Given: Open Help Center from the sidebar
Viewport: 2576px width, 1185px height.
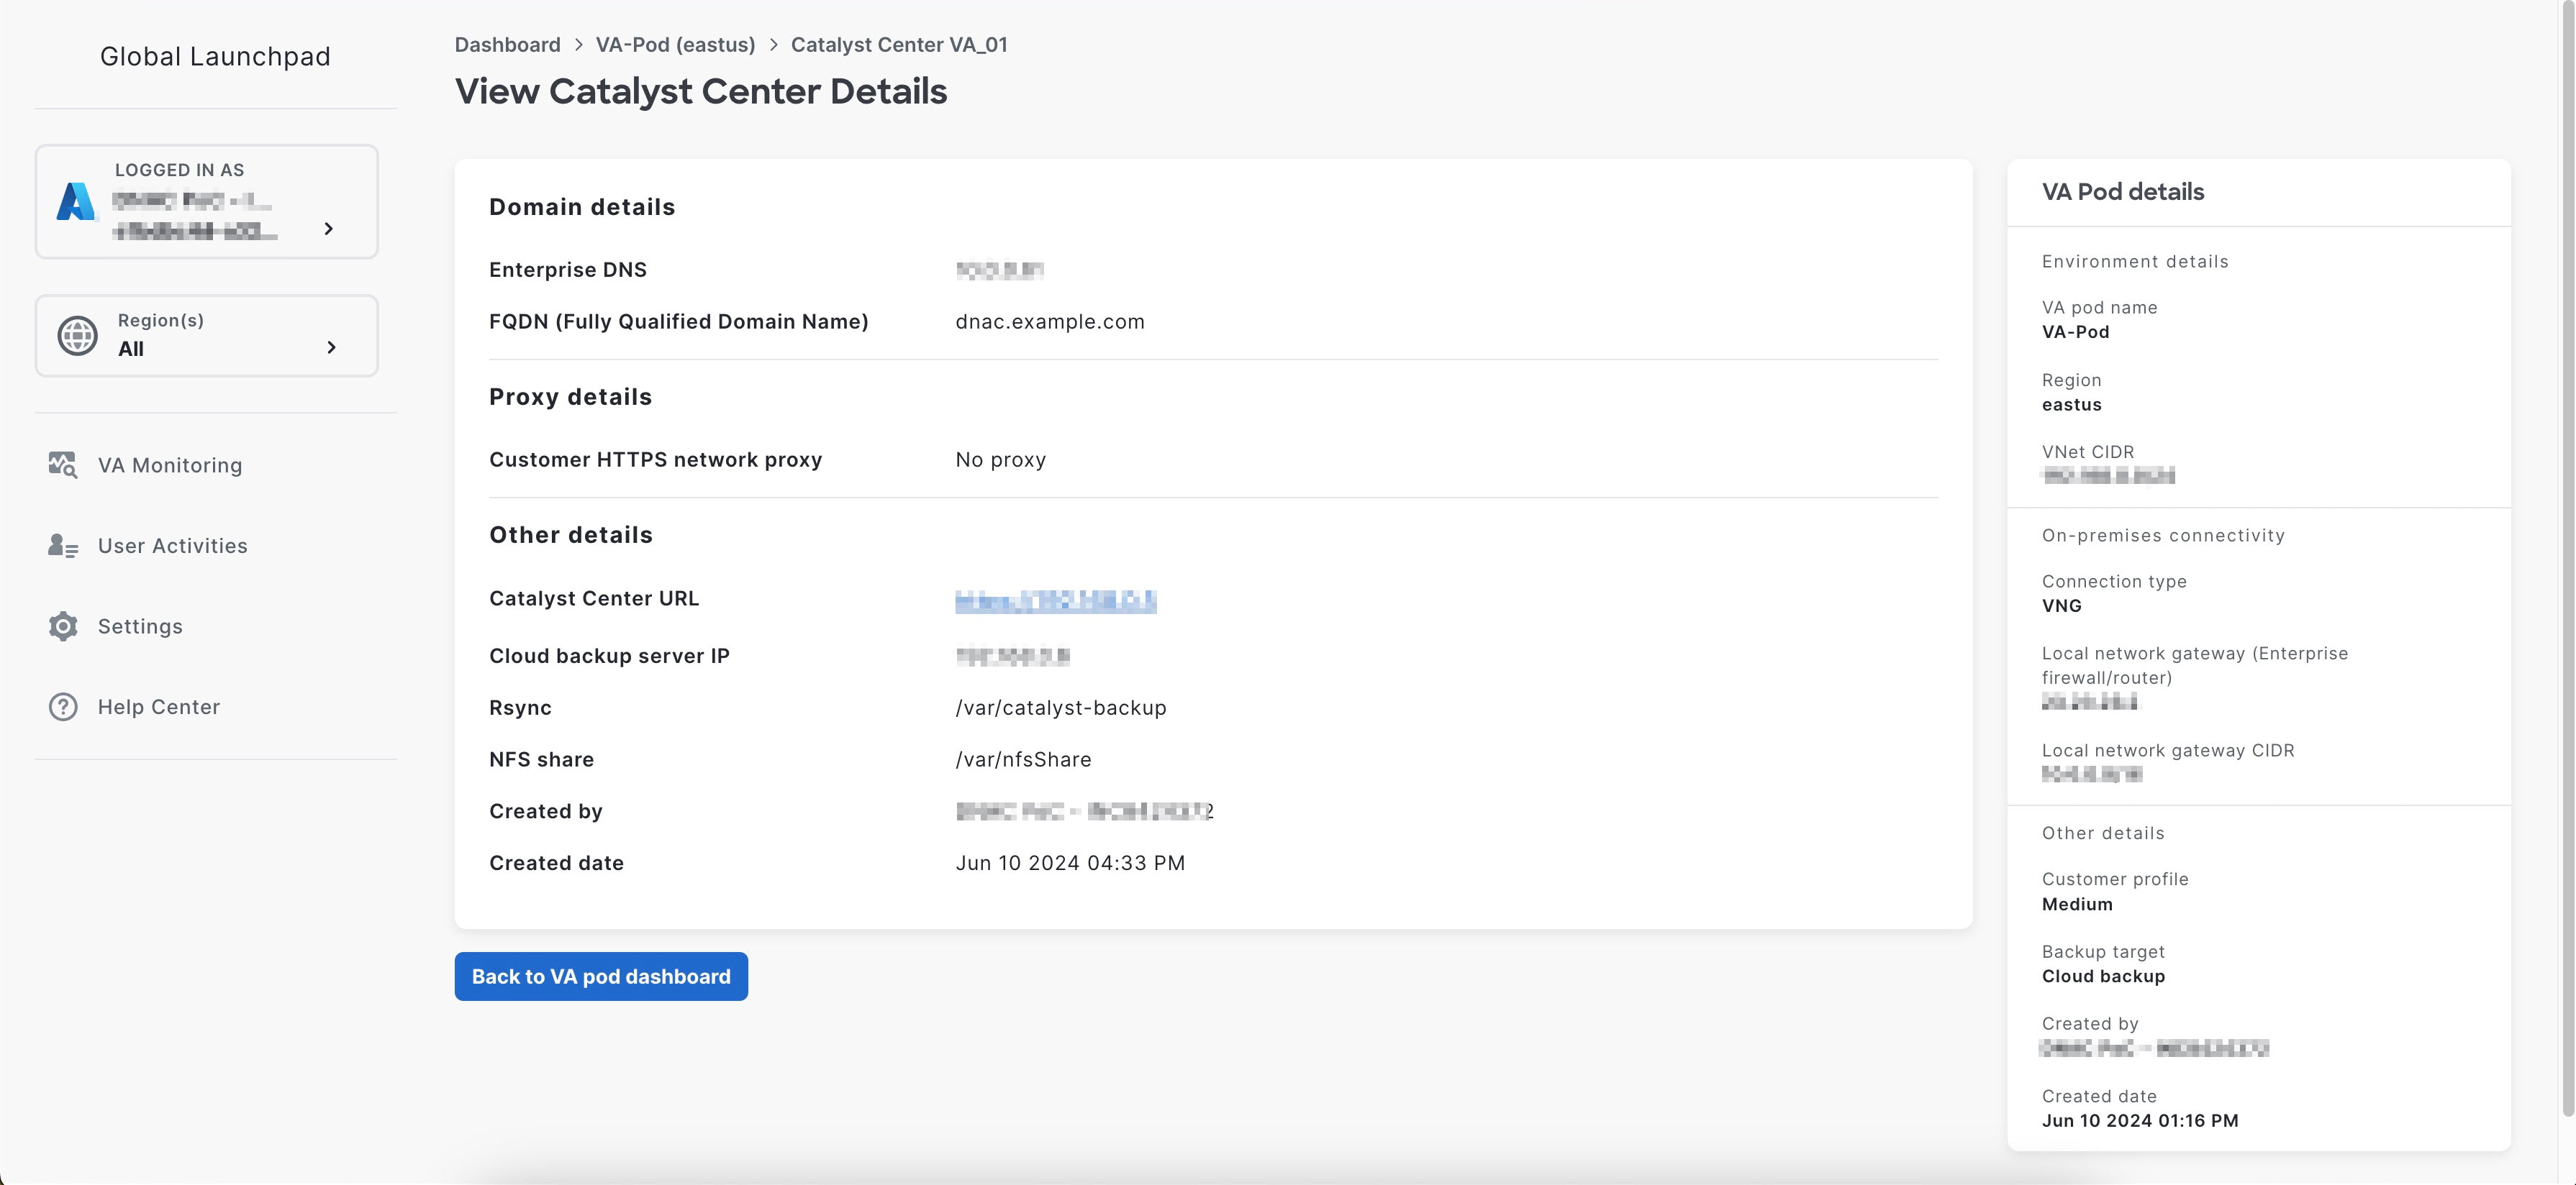Looking at the screenshot, I should (158, 706).
